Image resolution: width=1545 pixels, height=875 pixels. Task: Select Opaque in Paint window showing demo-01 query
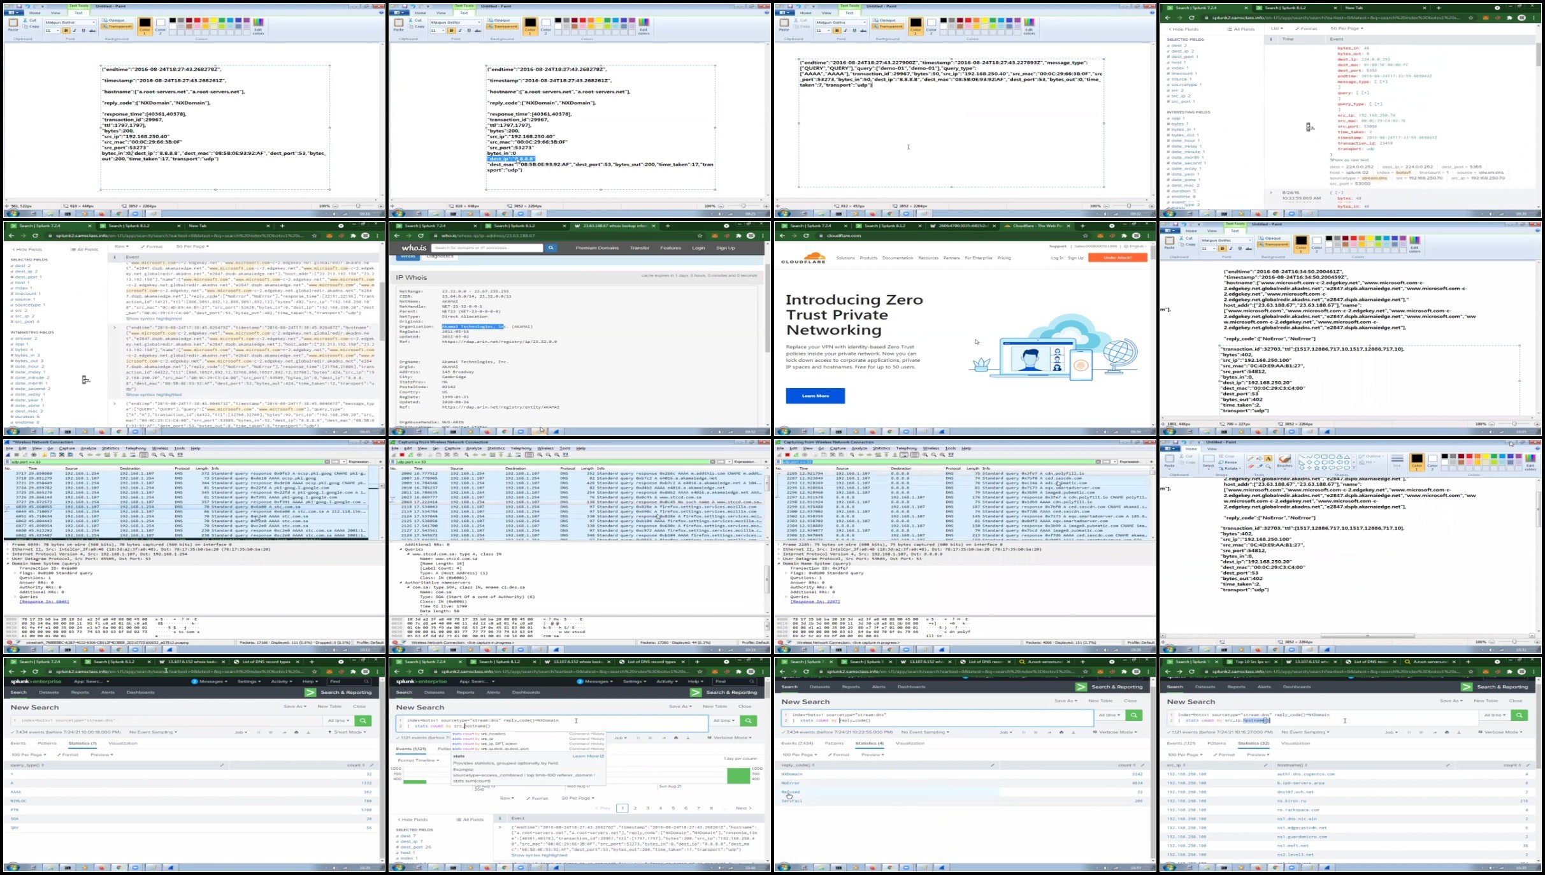(885, 20)
